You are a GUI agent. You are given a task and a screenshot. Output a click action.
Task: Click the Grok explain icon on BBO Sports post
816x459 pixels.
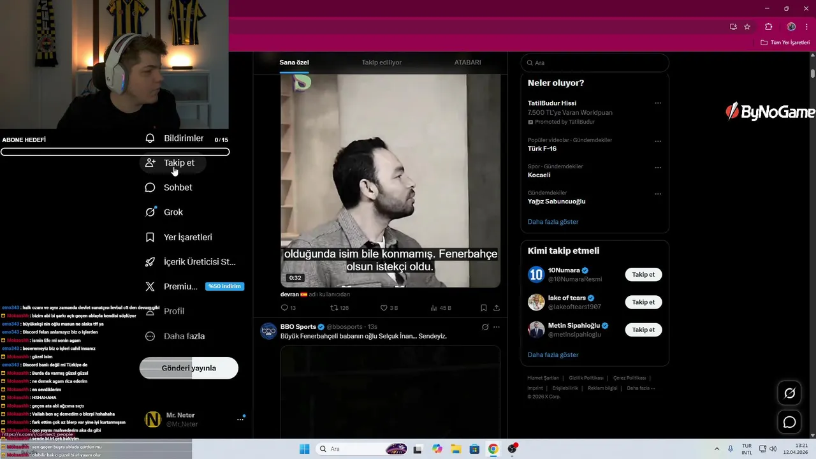pos(484,327)
